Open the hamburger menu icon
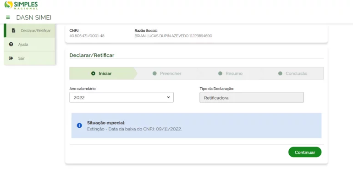The height and width of the screenshot is (170, 353). coord(8,17)
